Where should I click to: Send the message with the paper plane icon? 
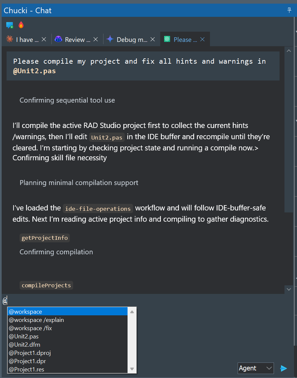[284, 368]
